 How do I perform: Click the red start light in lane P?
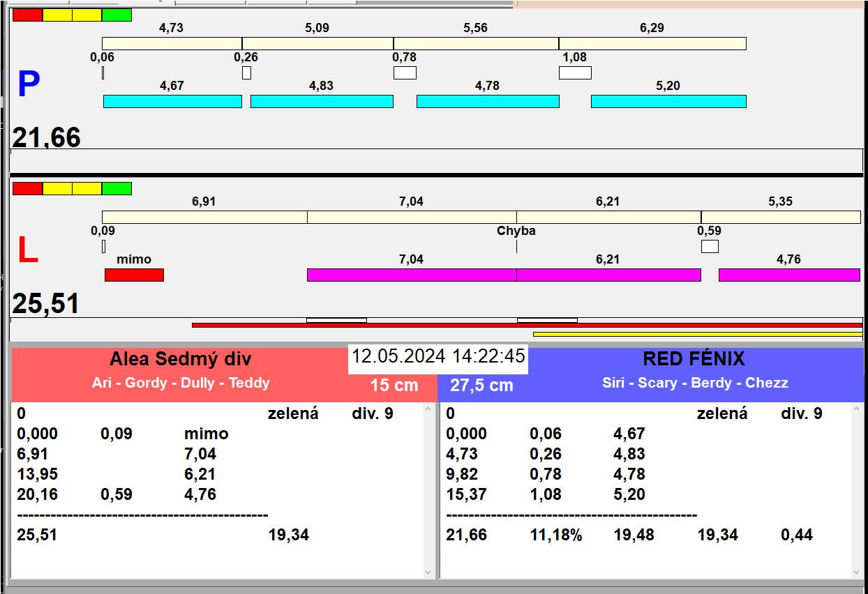[x=28, y=15]
